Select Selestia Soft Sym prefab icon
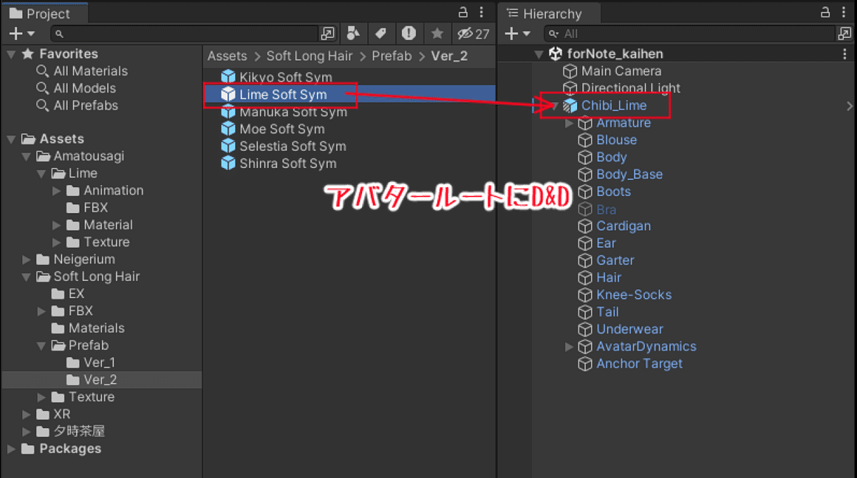Viewport: 857px width, 478px height. [228, 146]
